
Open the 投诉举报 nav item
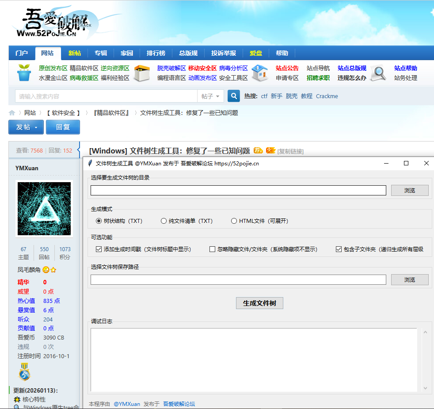tap(223, 53)
